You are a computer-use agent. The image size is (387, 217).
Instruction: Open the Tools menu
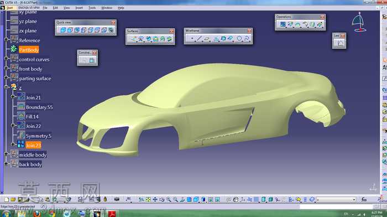point(92,8)
